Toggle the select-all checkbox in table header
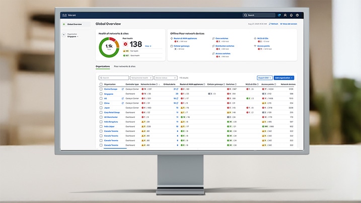Viewport: 361px width, 203px height. coord(101,84)
